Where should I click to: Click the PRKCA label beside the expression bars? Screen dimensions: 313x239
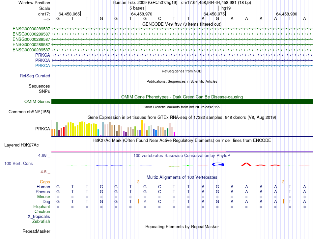pos(43,129)
